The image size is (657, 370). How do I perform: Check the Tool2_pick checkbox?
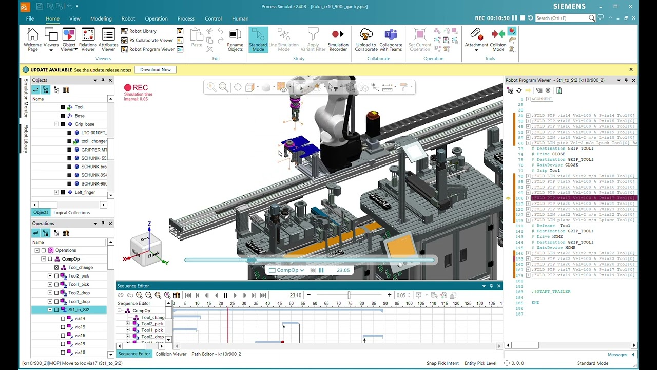point(56,276)
